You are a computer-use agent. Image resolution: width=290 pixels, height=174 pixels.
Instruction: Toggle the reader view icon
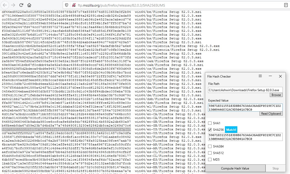point(286,5)
